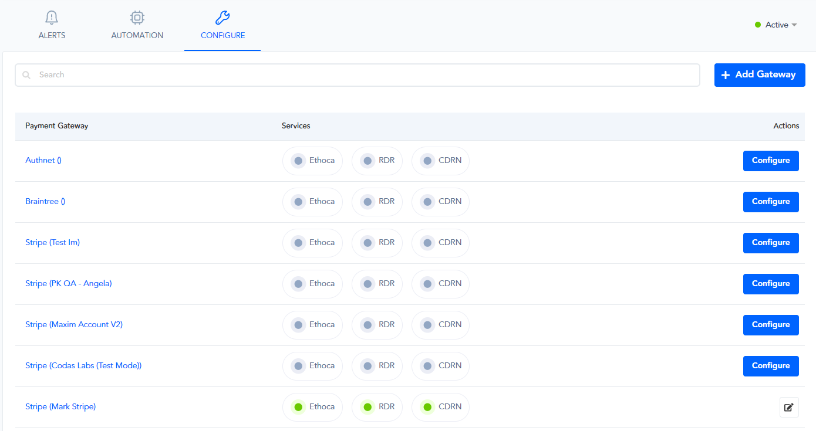The height and width of the screenshot is (431, 816).
Task: Click the Alerts bell icon
Action: coord(52,18)
